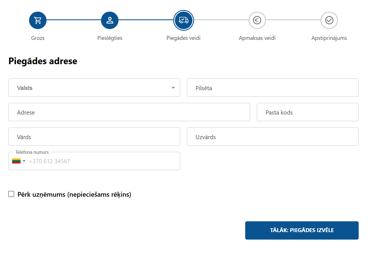Click the delivery truck step icon

183,20
